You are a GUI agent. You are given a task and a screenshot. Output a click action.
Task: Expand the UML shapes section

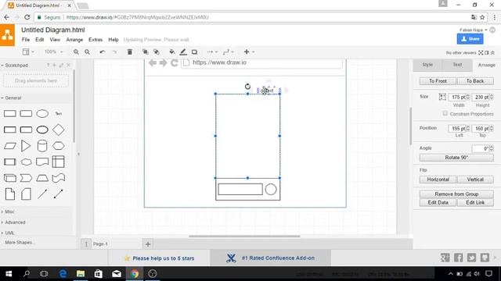coord(8,233)
